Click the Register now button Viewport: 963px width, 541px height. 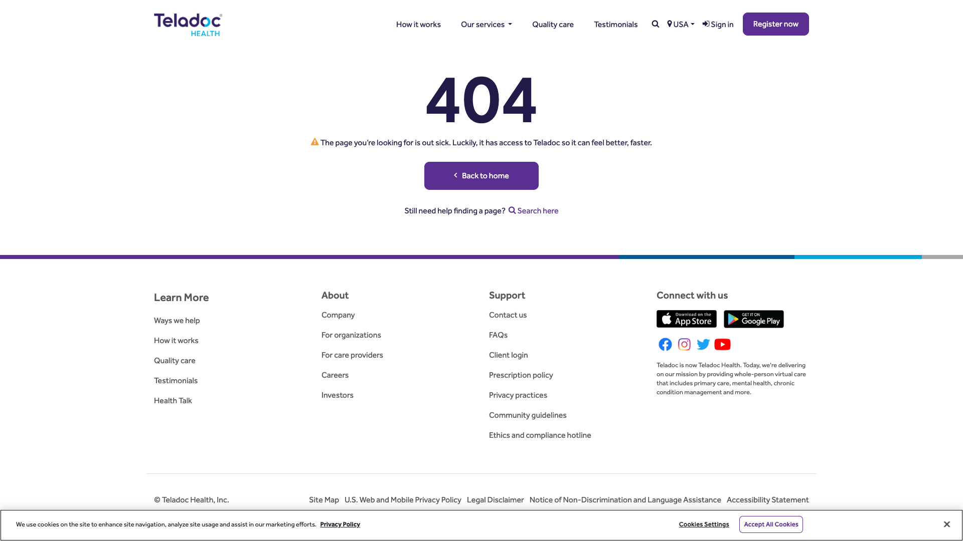[x=775, y=24]
